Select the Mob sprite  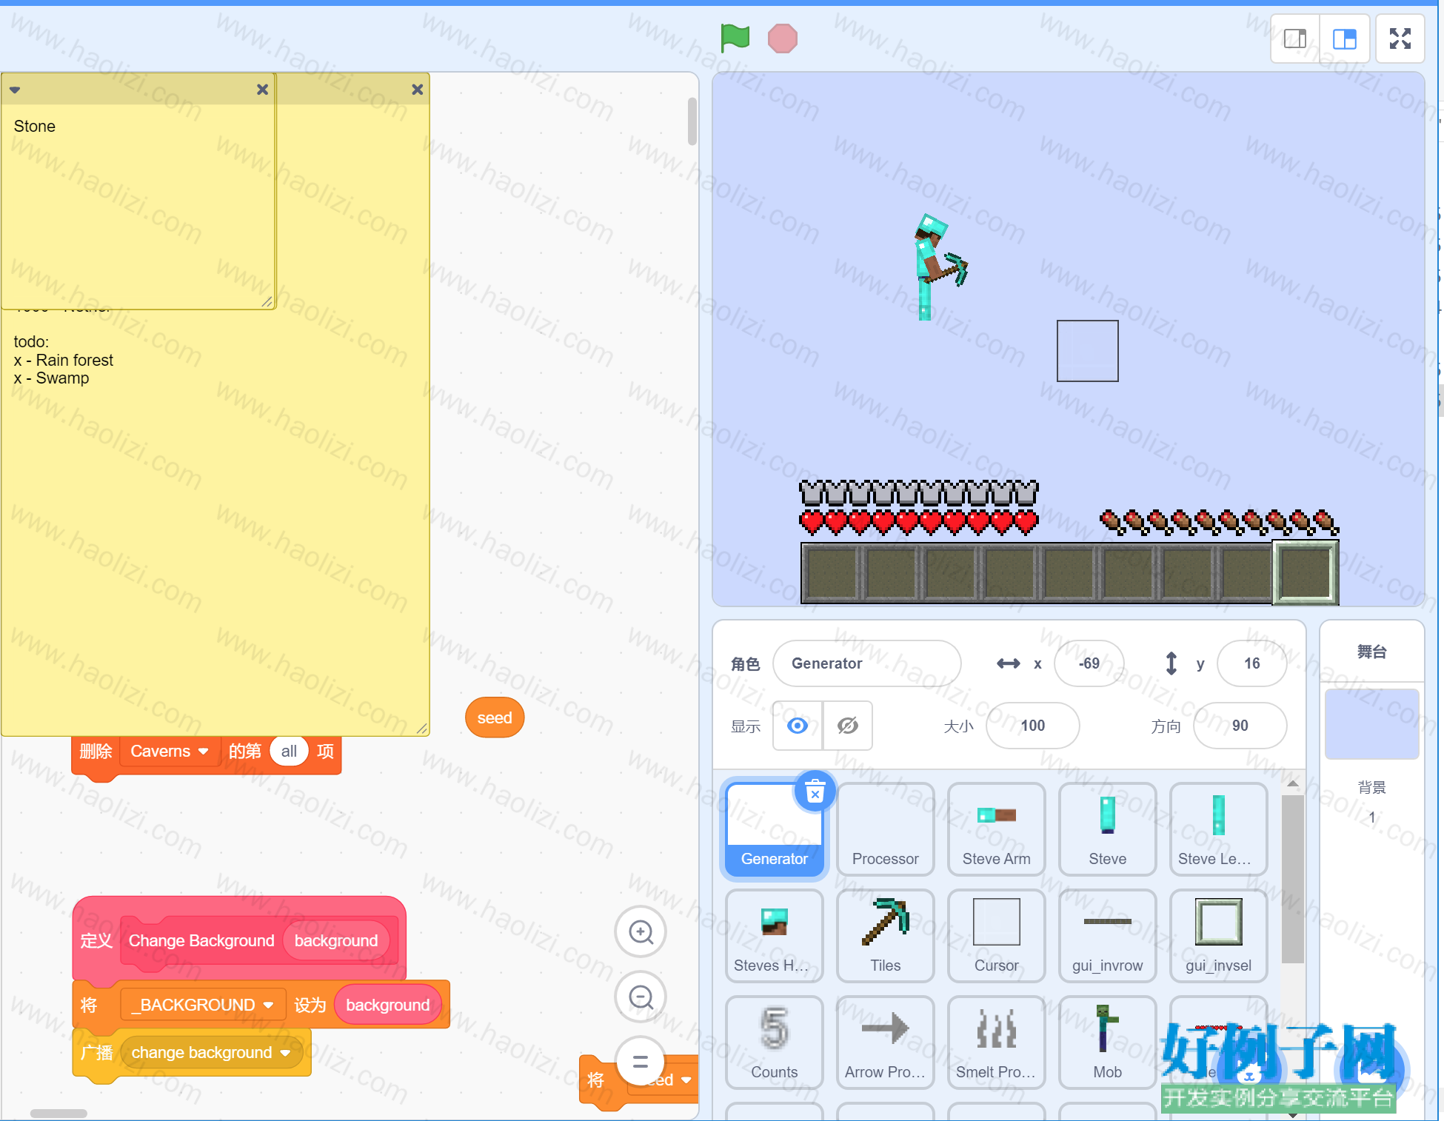click(x=1107, y=1043)
